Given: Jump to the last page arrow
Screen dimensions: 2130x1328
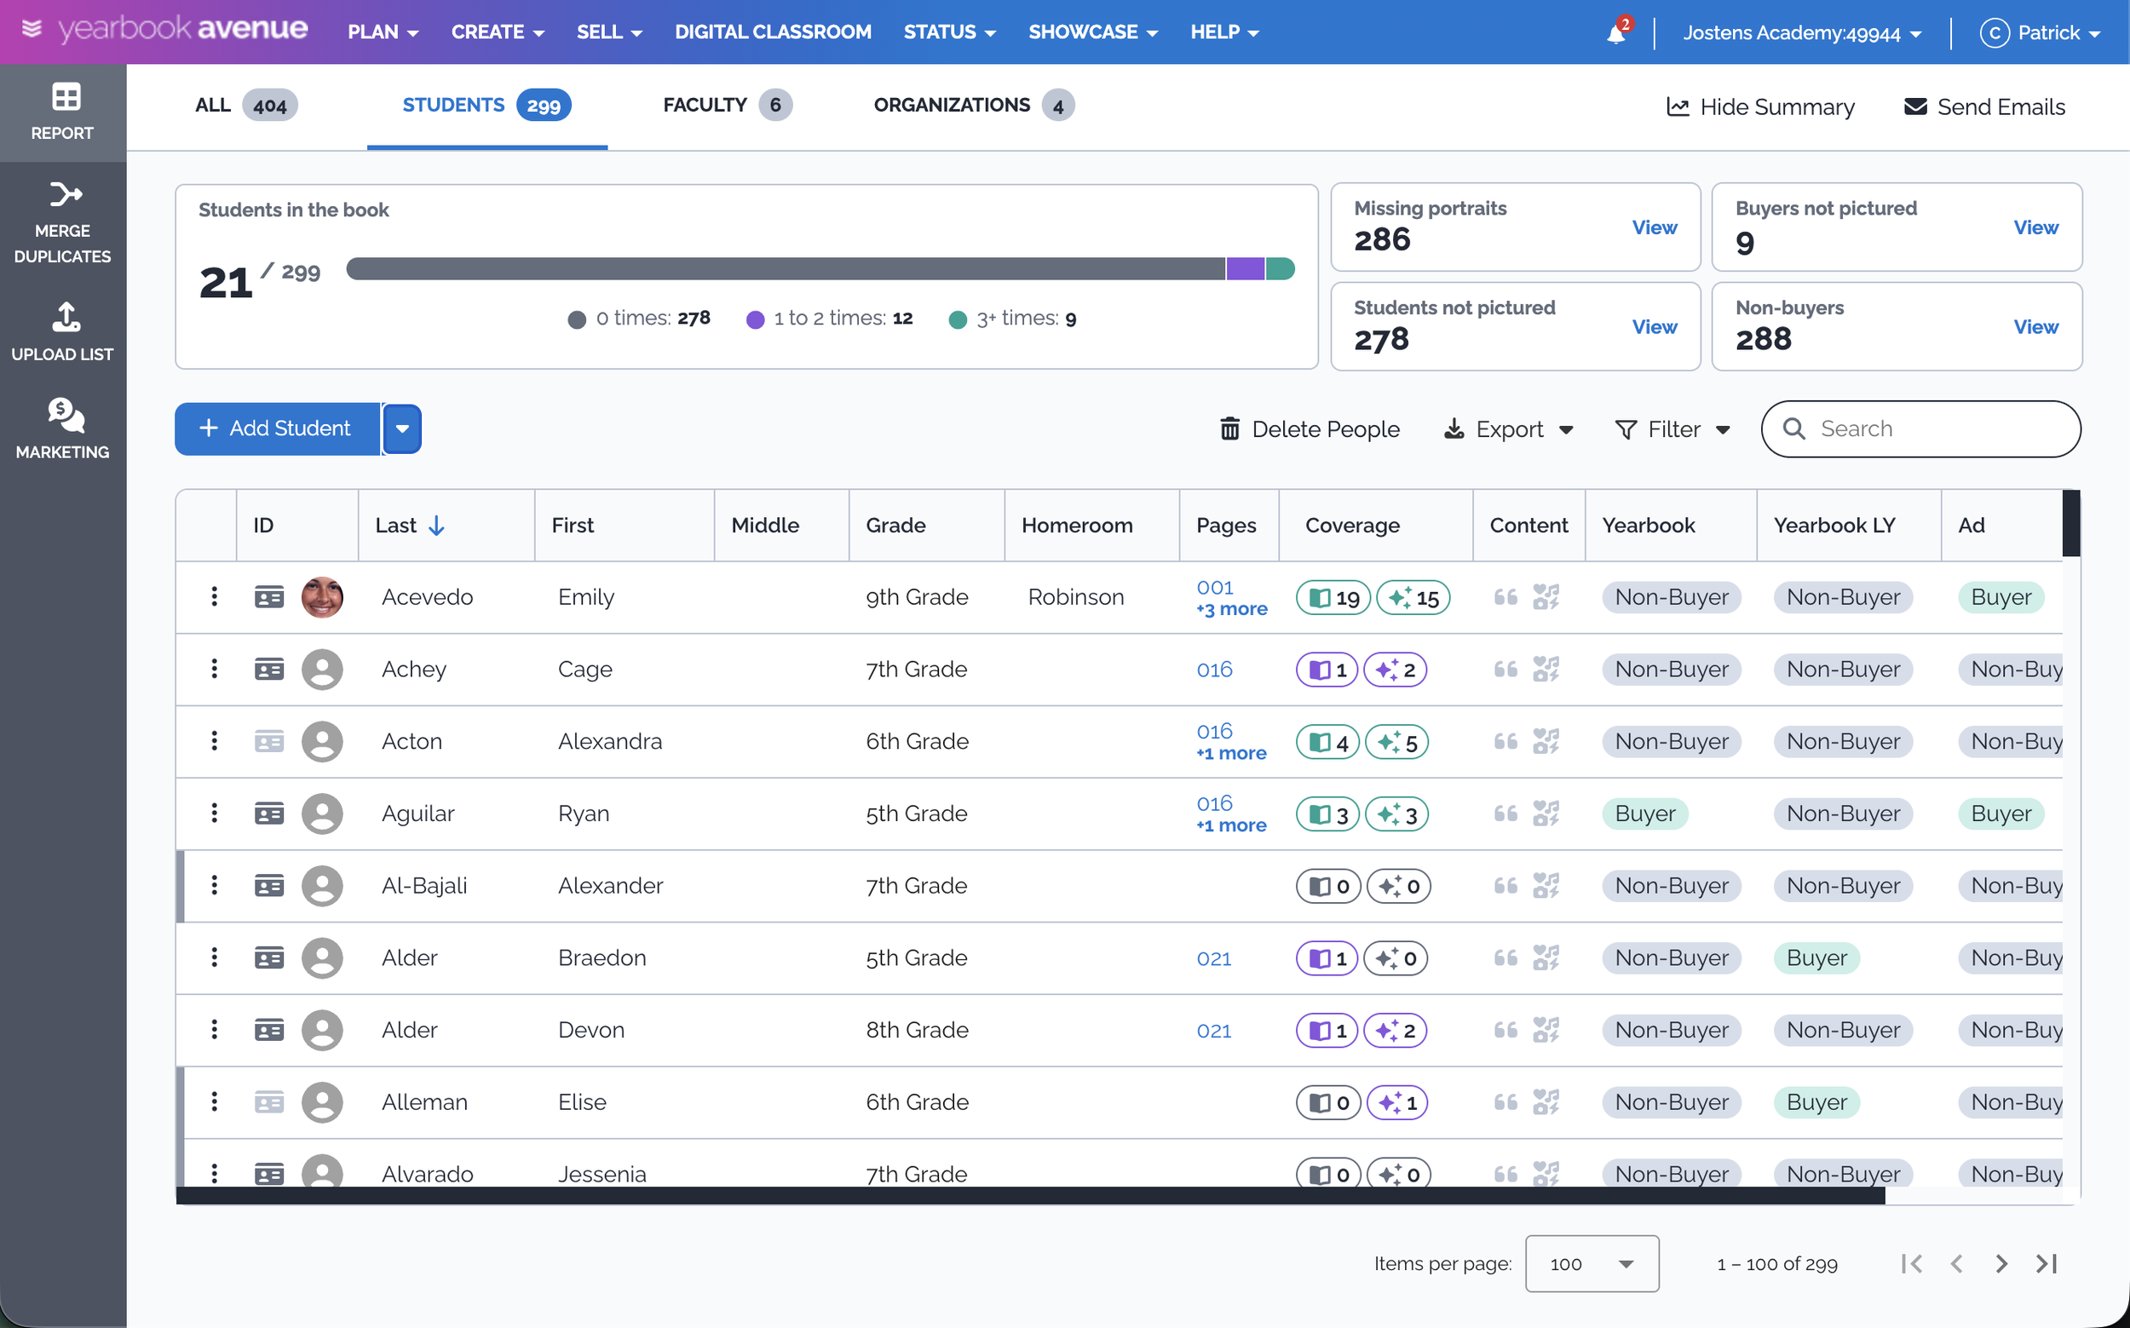Looking at the screenshot, I should [x=2047, y=1263].
